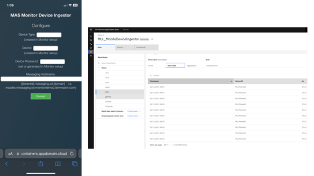
Task: Click the Batch data metric row label
Action: (113, 111)
